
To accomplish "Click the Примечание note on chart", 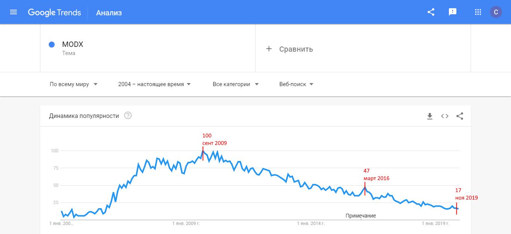I will (361, 216).
